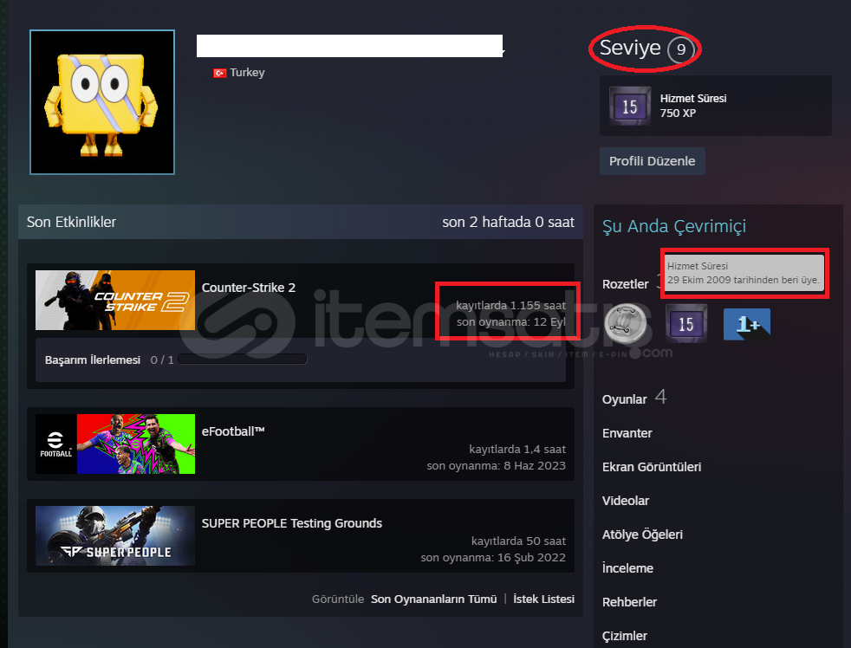Open Ekran Görüntüleri link
This screenshot has width=851, height=648.
[652, 467]
